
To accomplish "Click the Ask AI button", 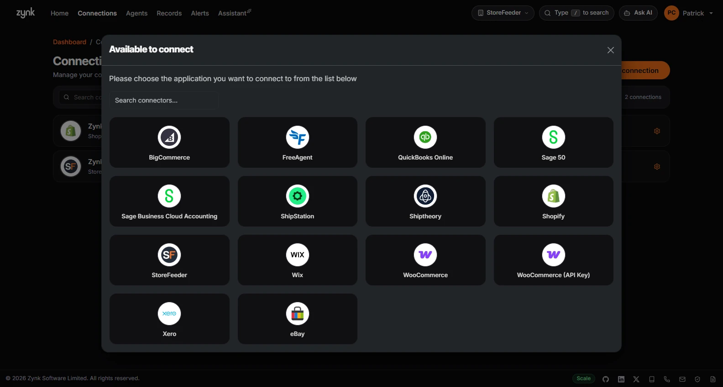I will click(638, 13).
